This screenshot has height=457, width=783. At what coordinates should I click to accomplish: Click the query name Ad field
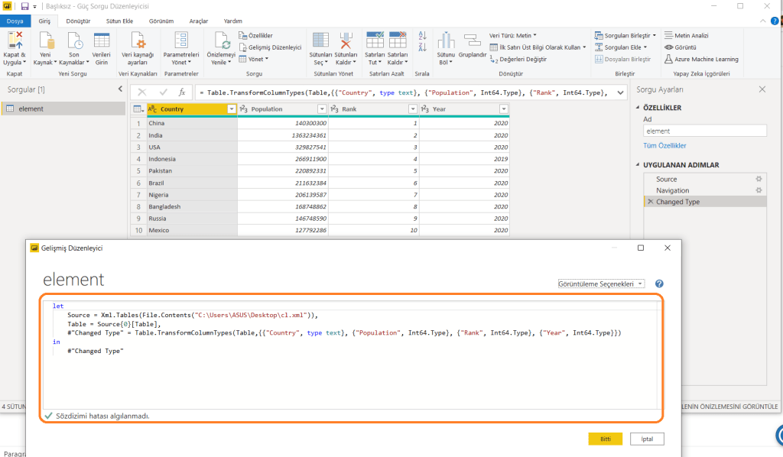pos(703,131)
